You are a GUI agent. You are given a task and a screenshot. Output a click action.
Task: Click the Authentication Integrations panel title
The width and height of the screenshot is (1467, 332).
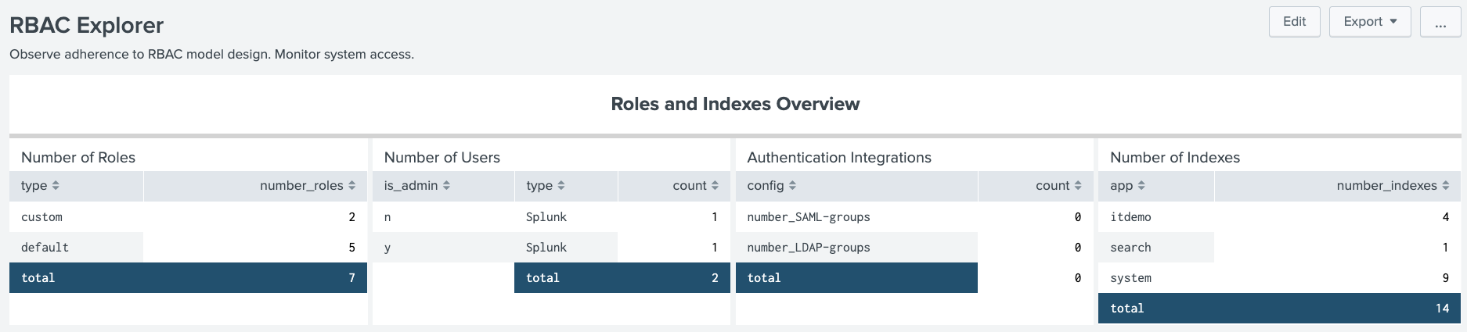839,158
